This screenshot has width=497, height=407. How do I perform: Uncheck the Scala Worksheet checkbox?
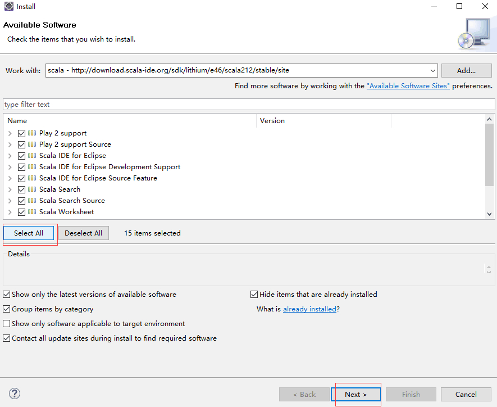21,212
